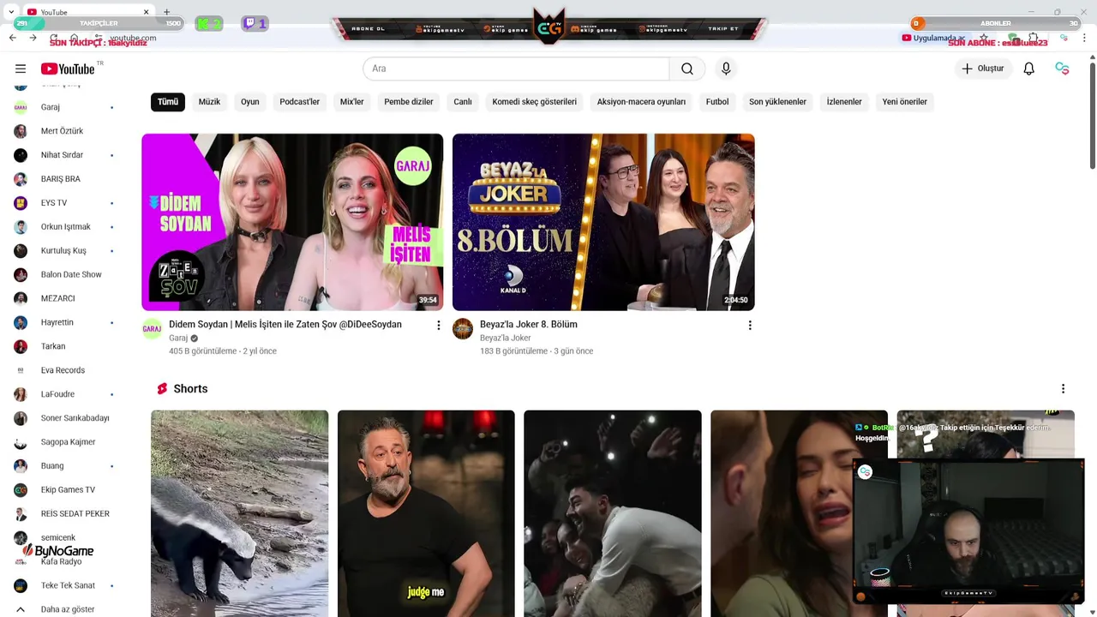Click the Ara search input field

[x=516, y=69]
